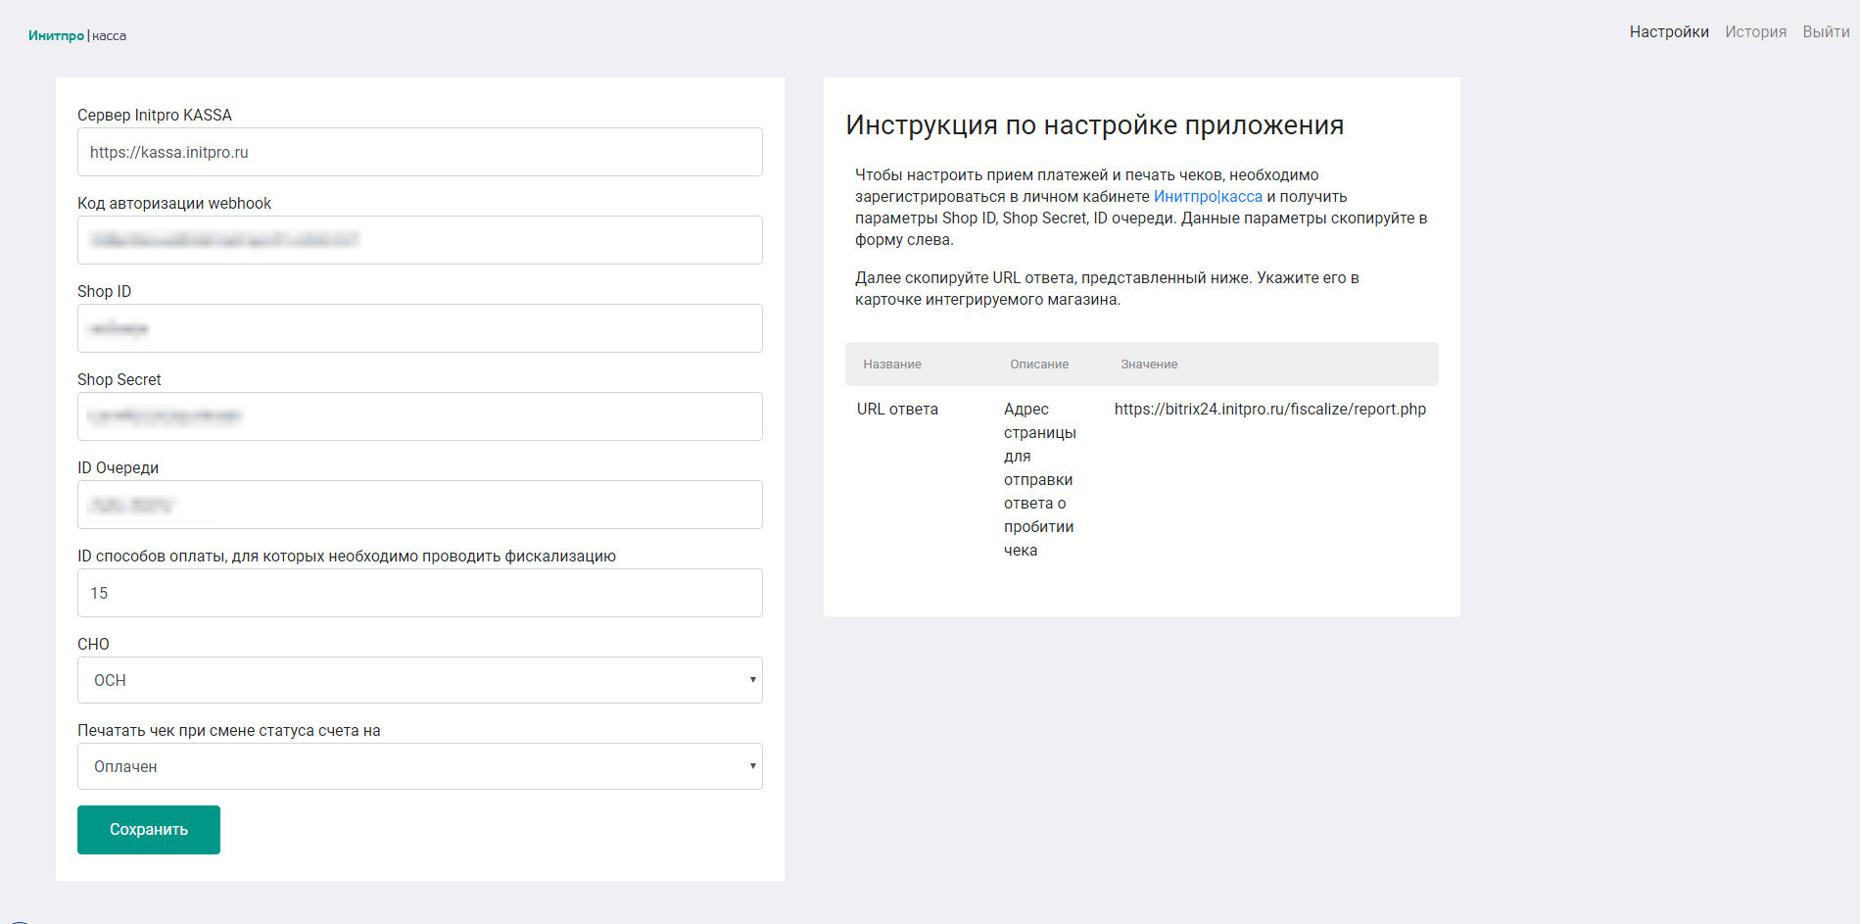Click the bitrix24 report.php URL value

pos(1269,410)
